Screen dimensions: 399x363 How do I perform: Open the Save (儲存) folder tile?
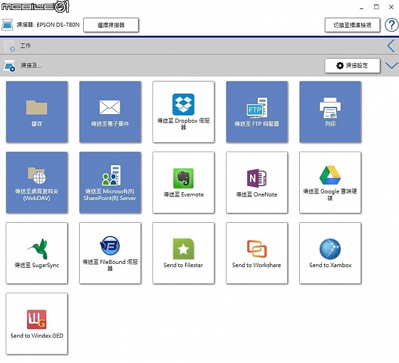pos(37,112)
